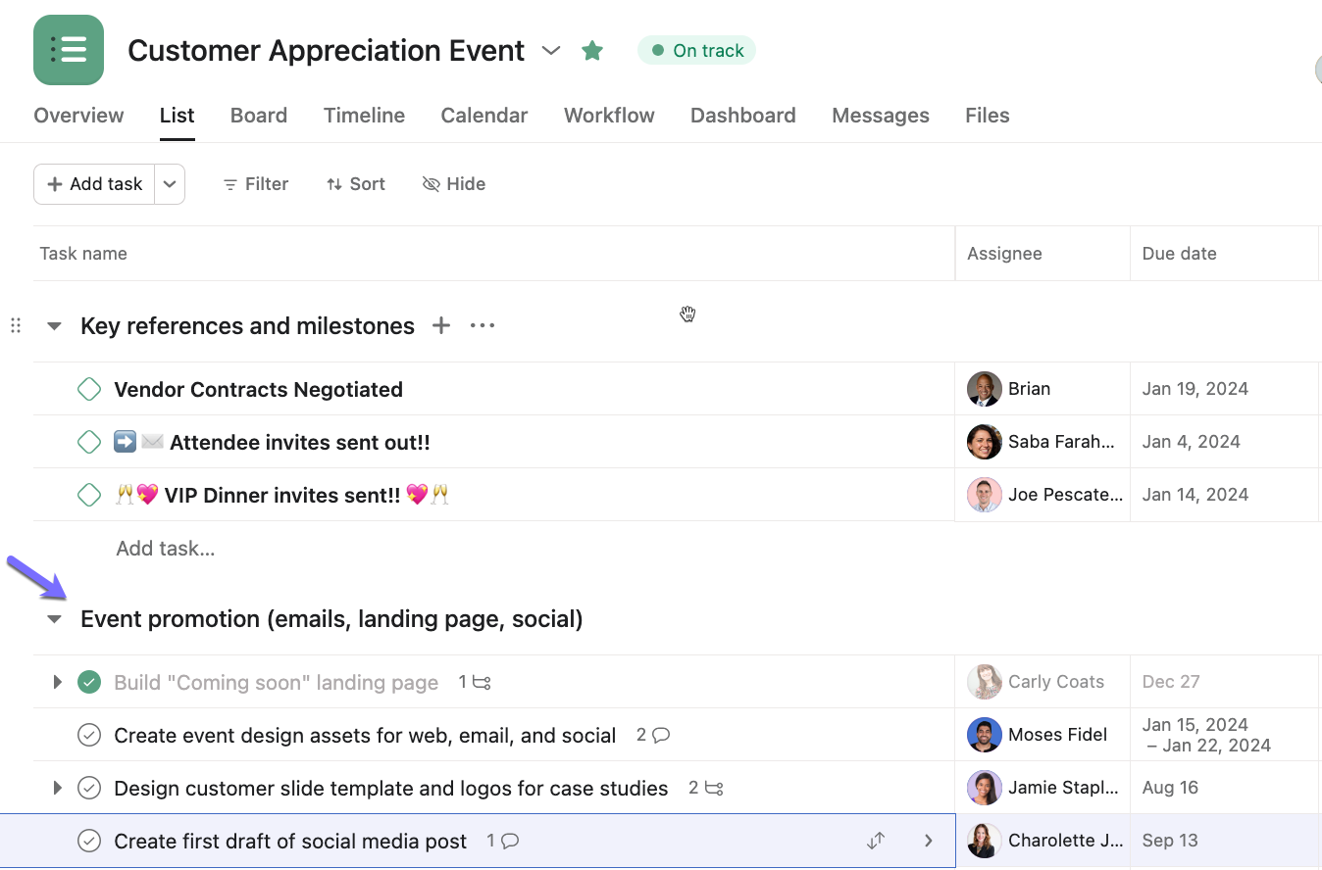Click drag handle beside Key references section
The width and height of the screenshot is (1322, 870).
pyautogui.click(x=16, y=325)
